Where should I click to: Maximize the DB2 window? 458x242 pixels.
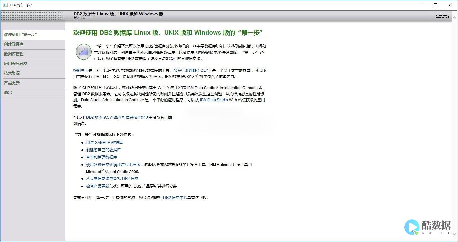point(436,5)
